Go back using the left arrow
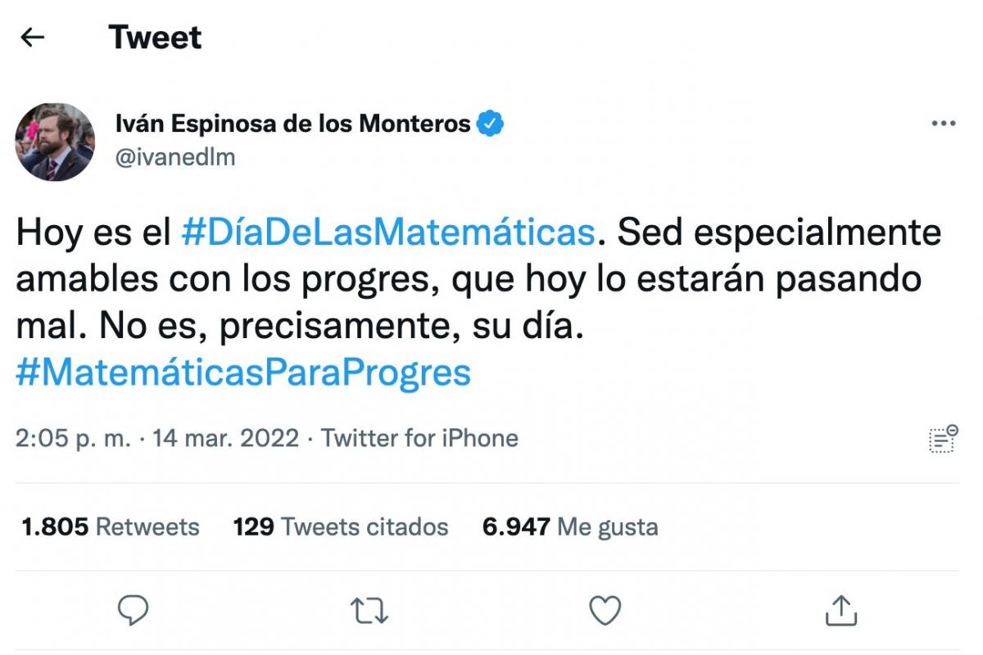 33,38
